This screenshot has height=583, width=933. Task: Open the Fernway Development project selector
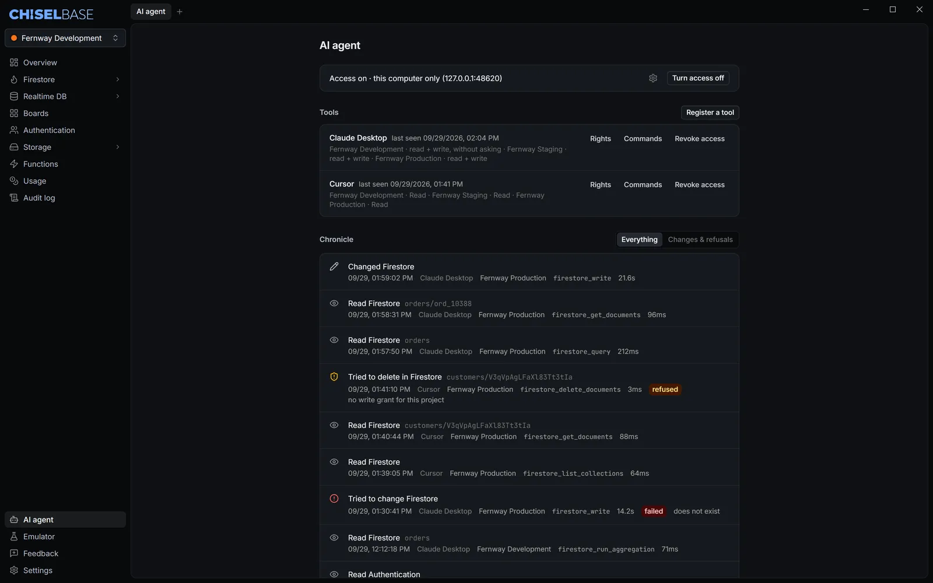coord(65,38)
